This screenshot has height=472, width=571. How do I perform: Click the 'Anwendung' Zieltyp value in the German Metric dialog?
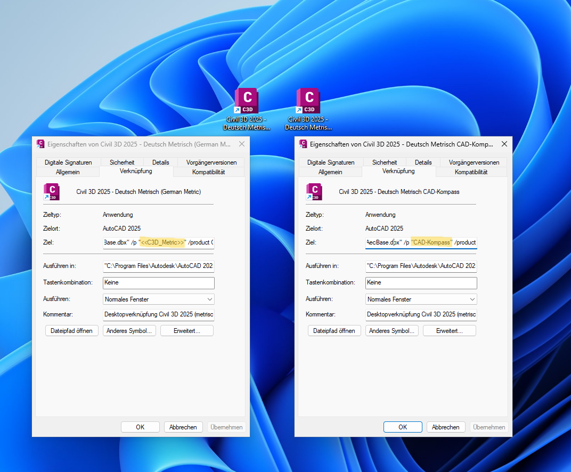(118, 215)
